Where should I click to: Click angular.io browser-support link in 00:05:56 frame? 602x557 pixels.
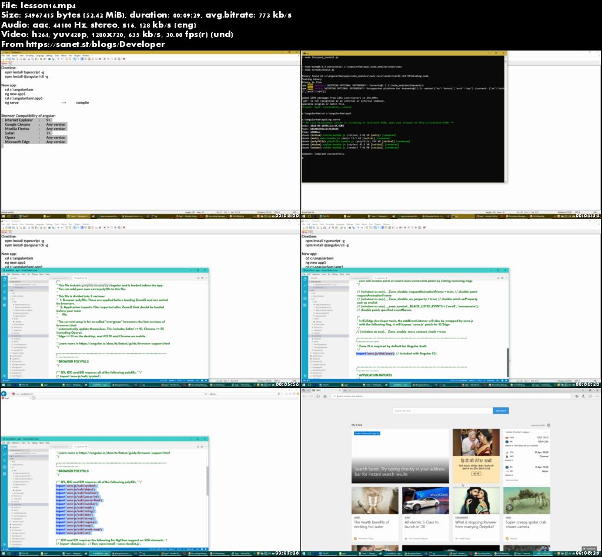[125, 344]
